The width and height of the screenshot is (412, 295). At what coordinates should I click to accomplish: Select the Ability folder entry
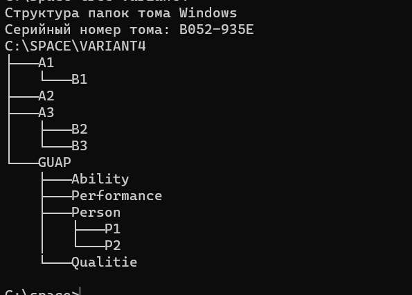coord(100,179)
